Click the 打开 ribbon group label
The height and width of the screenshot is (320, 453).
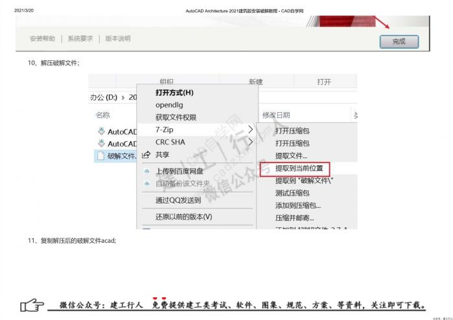(324, 82)
